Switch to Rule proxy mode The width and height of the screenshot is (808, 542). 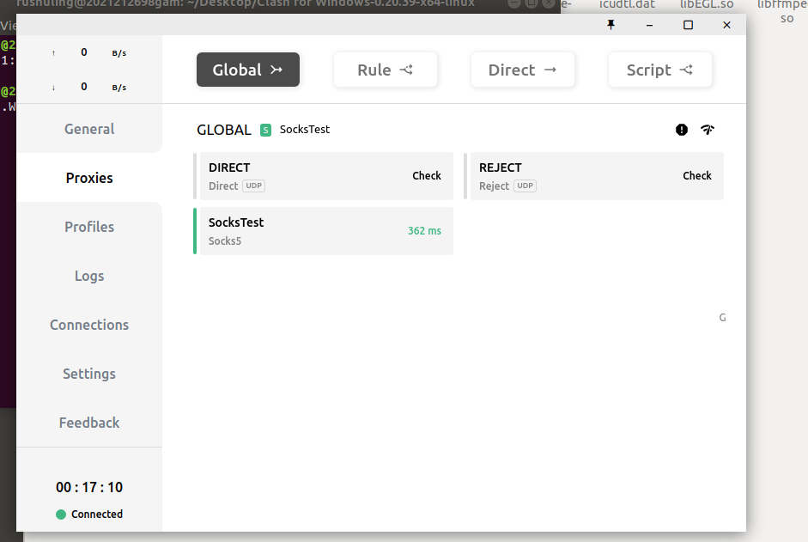(x=385, y=70)
